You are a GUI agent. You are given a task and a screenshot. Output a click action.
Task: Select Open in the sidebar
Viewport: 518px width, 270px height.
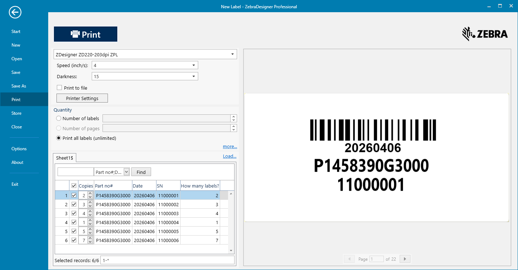(x=17, y=59)
